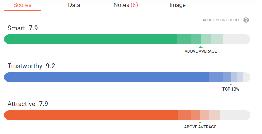This screenshot has width=262, height=134.
Task: Open the Notes (8) tab
Action: (125, 5)
